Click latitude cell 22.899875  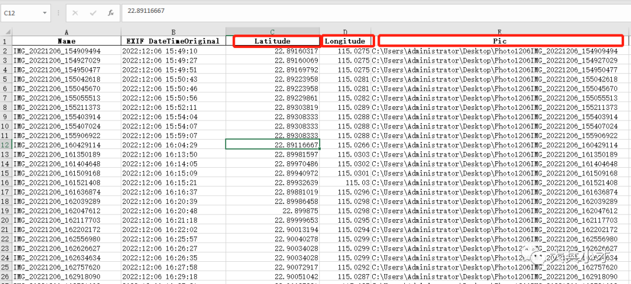272,210
